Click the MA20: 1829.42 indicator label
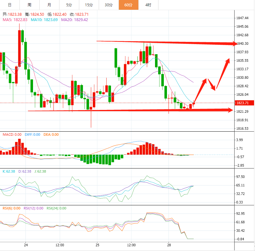Screen dimensions: 255x251 (x=75, y=20)
